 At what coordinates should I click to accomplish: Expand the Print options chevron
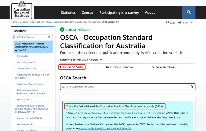pos(192,22)
